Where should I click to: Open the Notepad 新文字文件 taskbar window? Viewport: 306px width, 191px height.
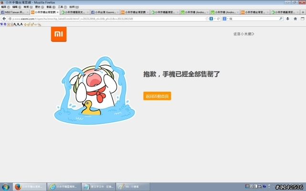98,187
